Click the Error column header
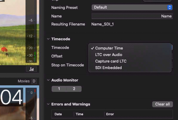This screenshot has width=178, height=120. click(x=110, y=114)
